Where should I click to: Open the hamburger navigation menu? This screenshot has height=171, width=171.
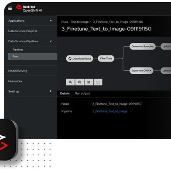[10, 8]
